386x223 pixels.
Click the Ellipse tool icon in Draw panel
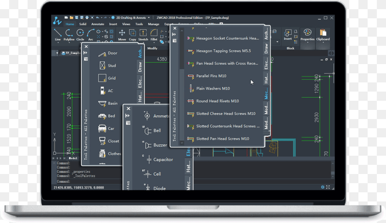98,32
